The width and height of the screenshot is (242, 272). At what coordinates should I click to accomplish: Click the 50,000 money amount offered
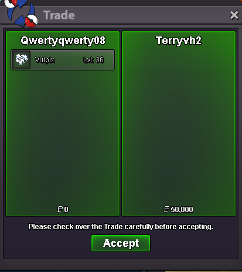pyautogui.click(x=182, y=210)
